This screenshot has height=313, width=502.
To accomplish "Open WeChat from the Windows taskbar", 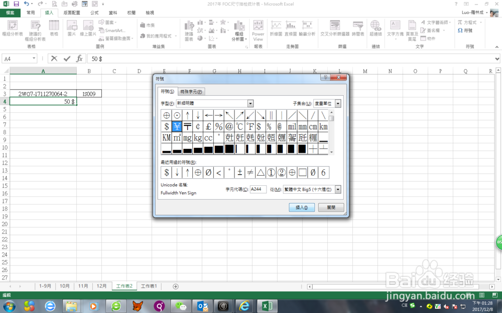I will [181, 306].
